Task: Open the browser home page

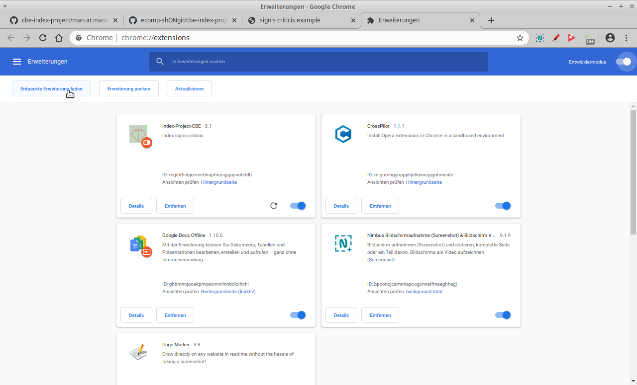Action: click(59, 38)
